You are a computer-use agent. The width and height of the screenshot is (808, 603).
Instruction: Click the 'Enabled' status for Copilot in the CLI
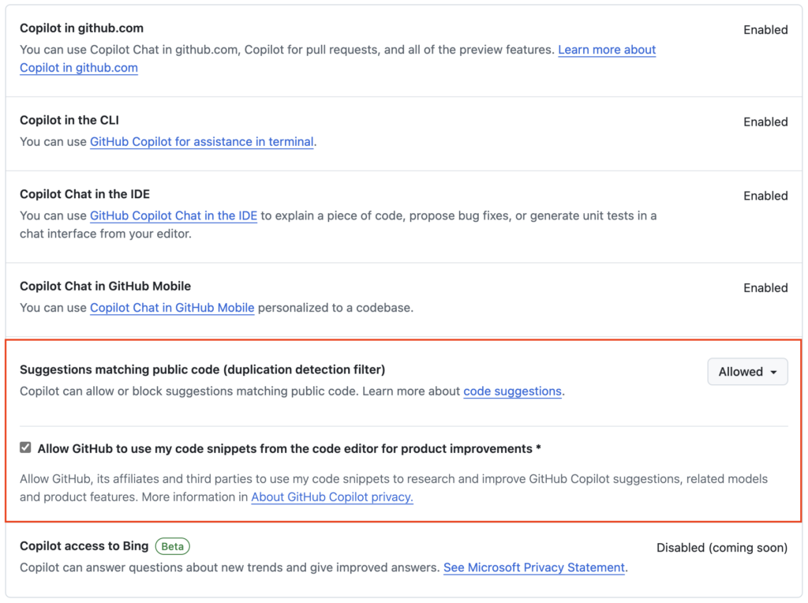765,122
